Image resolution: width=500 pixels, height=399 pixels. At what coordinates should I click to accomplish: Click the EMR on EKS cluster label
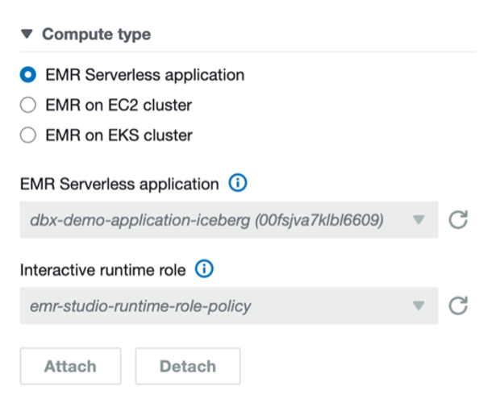pyautogui.click(x=119, y=135)
